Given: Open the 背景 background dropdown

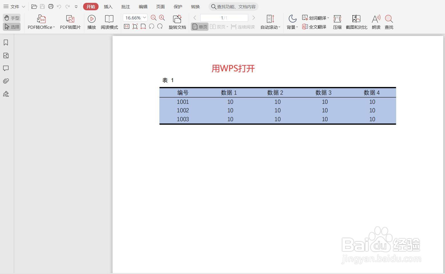Looking at the screenshot, I should [292, 22].
